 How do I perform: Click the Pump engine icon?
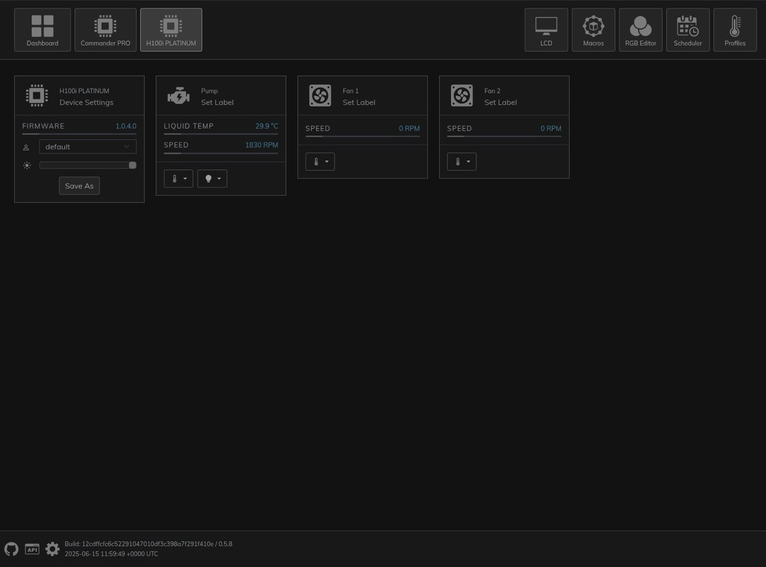(178, 96)
